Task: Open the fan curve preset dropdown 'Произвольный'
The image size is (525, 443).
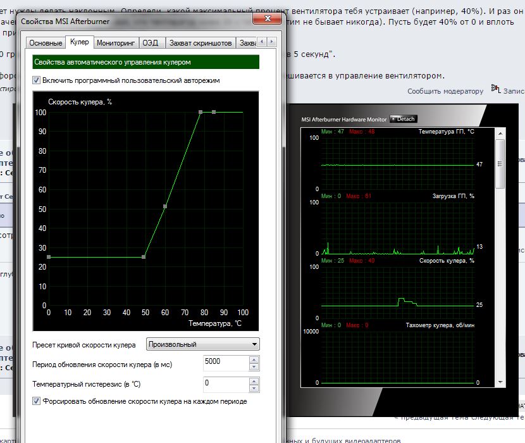Action: point(202,344)
